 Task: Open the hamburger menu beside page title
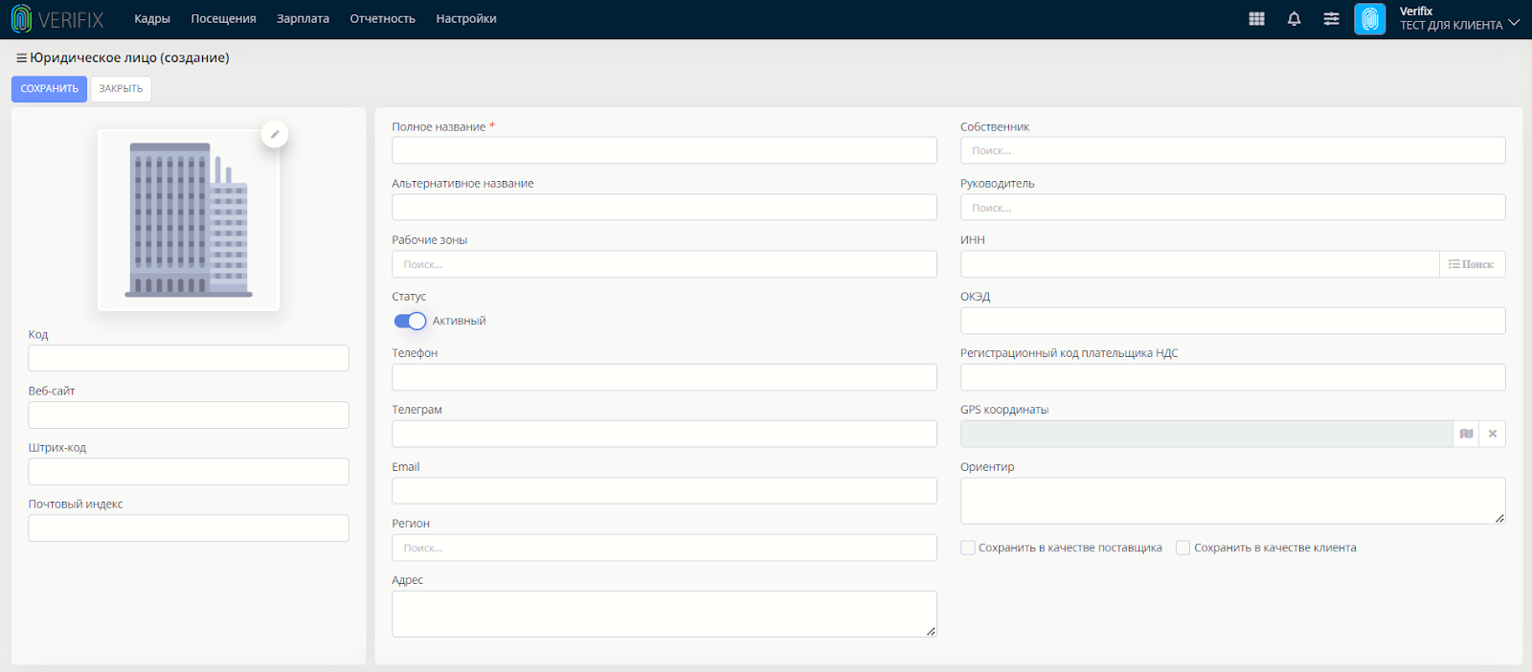tap(21, 58)
